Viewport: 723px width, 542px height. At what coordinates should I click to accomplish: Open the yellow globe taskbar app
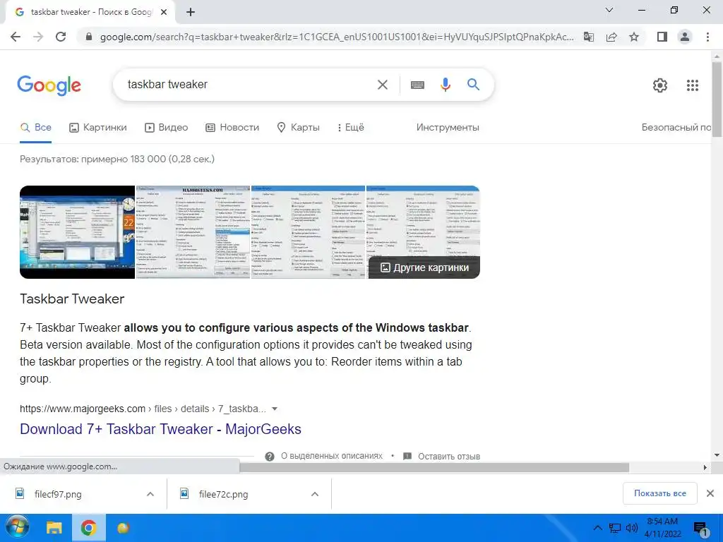pos(123,528)
